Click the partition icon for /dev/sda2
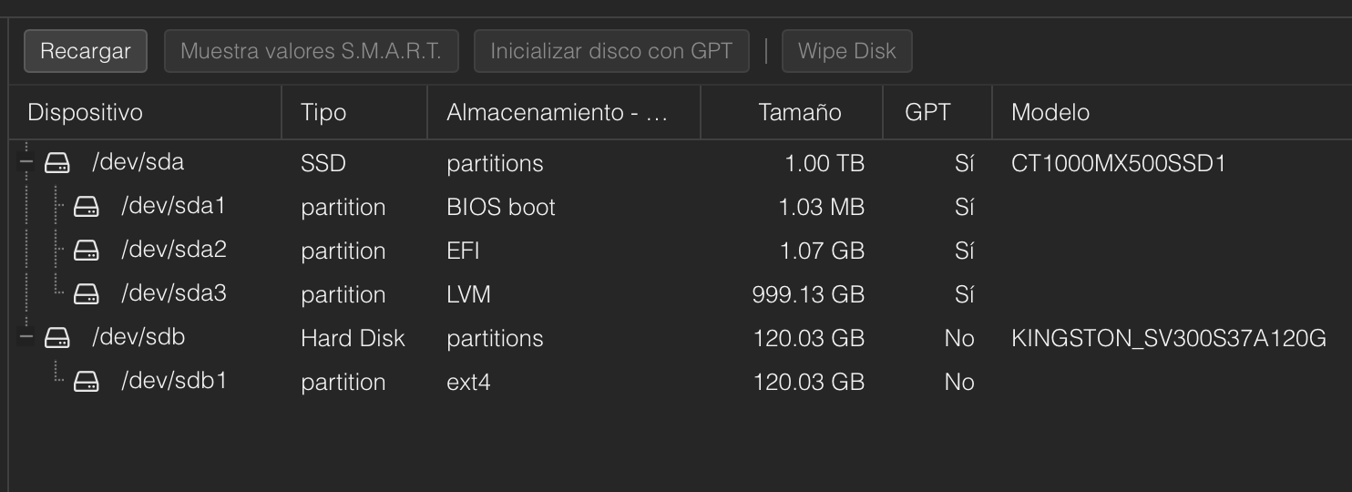The image size is (1352, 492). (87, 251)
